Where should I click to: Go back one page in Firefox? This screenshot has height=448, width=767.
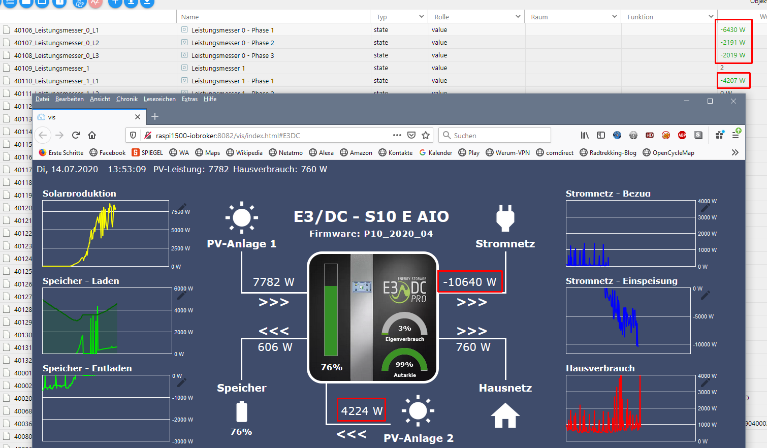coord(43,135)
